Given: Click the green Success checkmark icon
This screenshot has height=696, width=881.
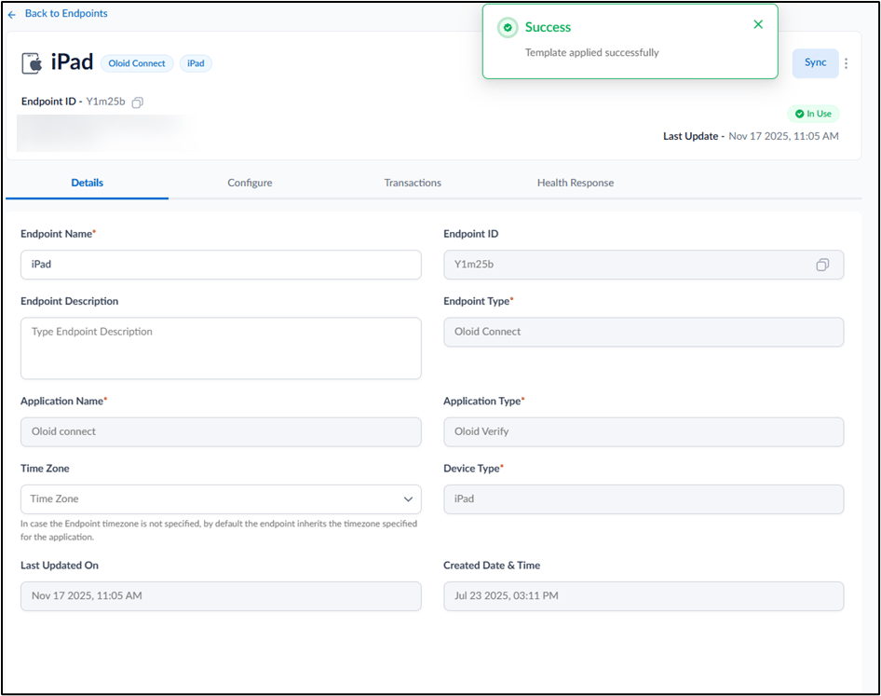Looking at the screenshot, I should 508,28.
